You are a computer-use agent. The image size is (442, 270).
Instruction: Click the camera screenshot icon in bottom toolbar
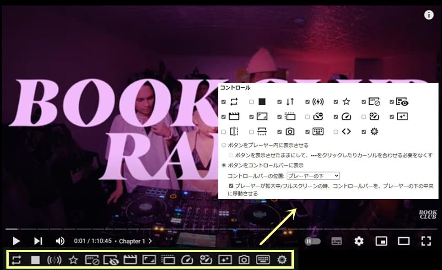(x=244, y=259)
